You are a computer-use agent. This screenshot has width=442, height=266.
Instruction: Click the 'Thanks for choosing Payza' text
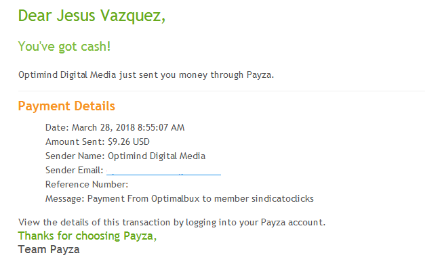[87, 236]
